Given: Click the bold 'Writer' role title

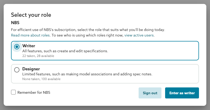Looking at the screenshot, I should [x=29, y=46].
